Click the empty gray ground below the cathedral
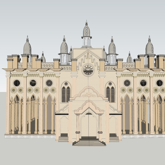This screenshot has height=165, width=165. pyautogui.click(x=82, y=156)
